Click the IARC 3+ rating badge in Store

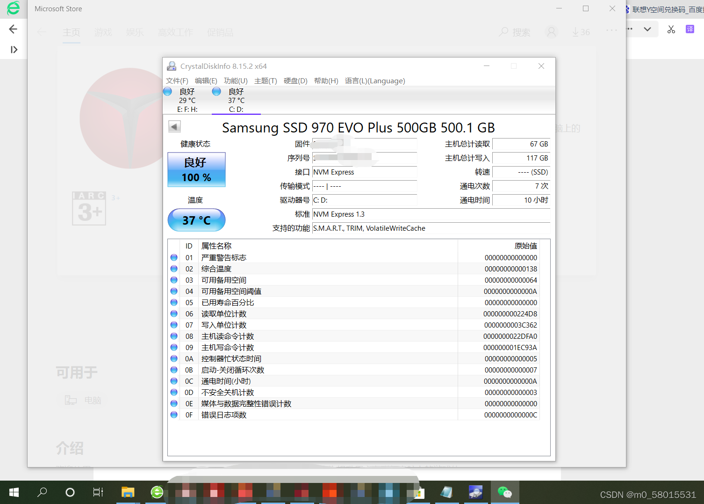tap(89, 208)
